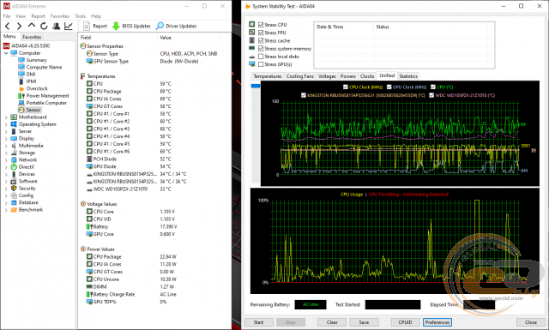The width and height of the screenshot is (549, 330).
Task: Click BIOS Updates green arrow button
Action: [131, 26]
